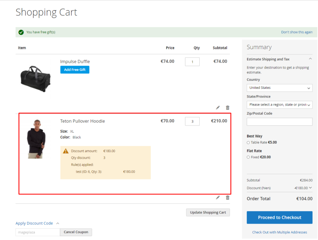Click the orange warning icon beside Discount amount

click(x=66, y=151)
